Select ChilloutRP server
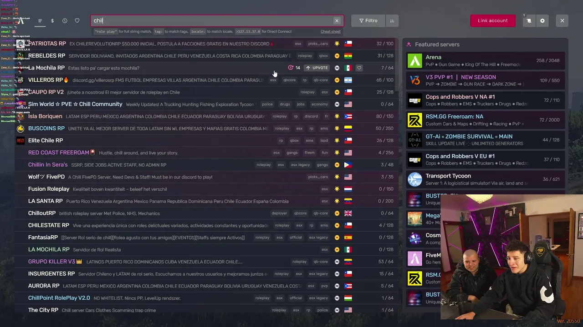 tap(206, 213)
